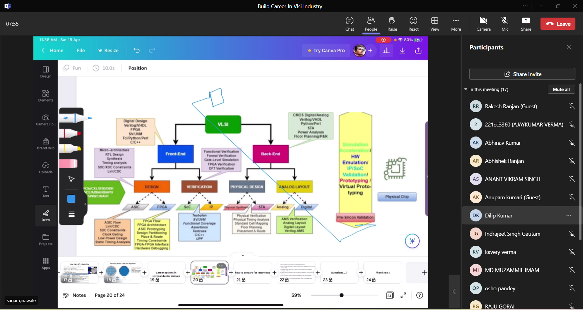Toggle mute for Rakesh Ranjan (Guest)
This screenshot has width=583, height=310.
[x=572, y=106]
